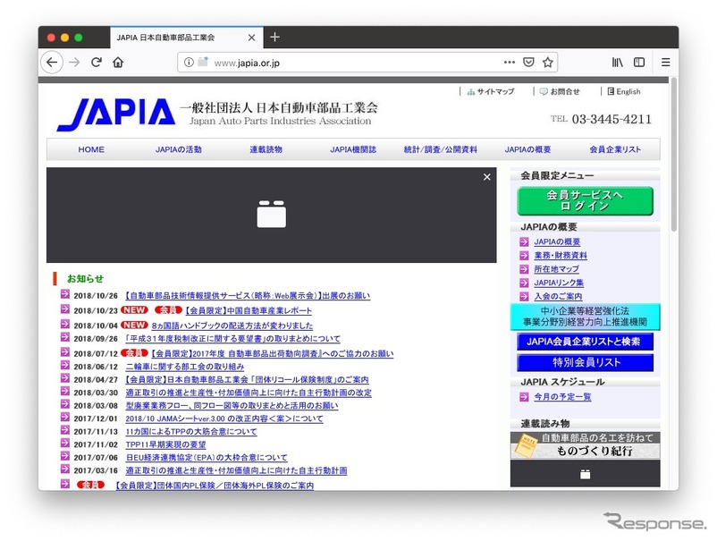Open ものづくり紀行 banner

coord(586,445)
